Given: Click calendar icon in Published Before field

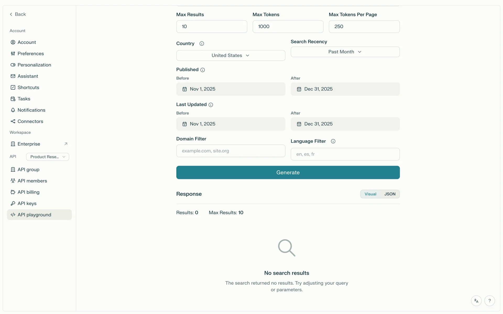Looking at the screenshot, I should tap(184, 89).
